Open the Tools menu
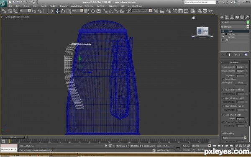 18,6
